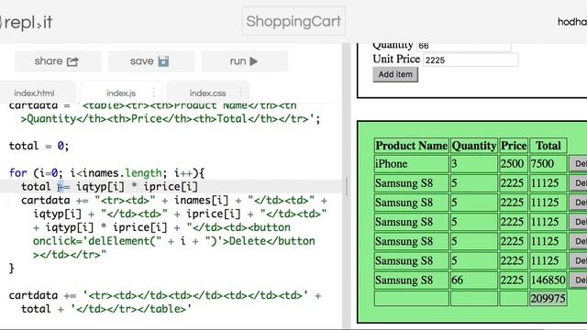Click the Total table header

point(548,146)
